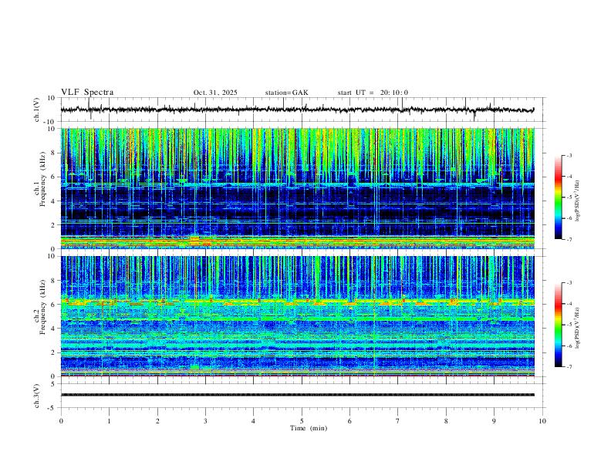Click the "-3" tick on ch.1 colorbar
Viewport: 611px width, 472px height.
pos(569,155)
